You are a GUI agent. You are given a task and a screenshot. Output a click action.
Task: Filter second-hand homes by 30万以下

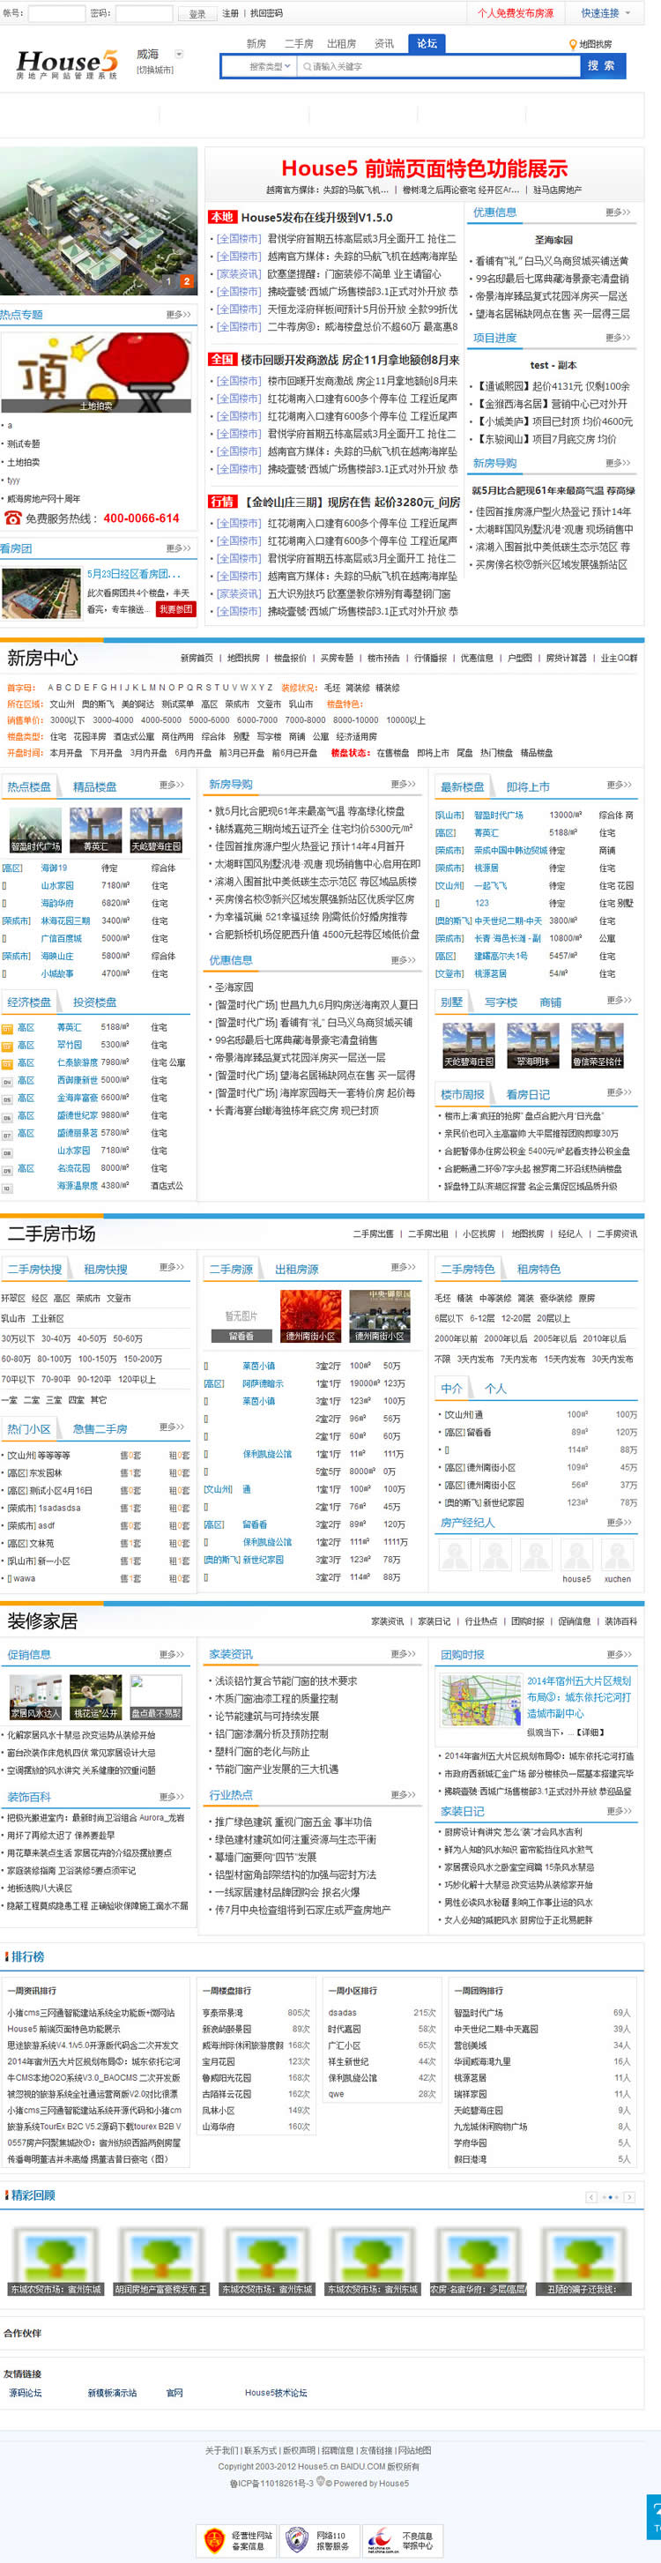point(18,1338)
